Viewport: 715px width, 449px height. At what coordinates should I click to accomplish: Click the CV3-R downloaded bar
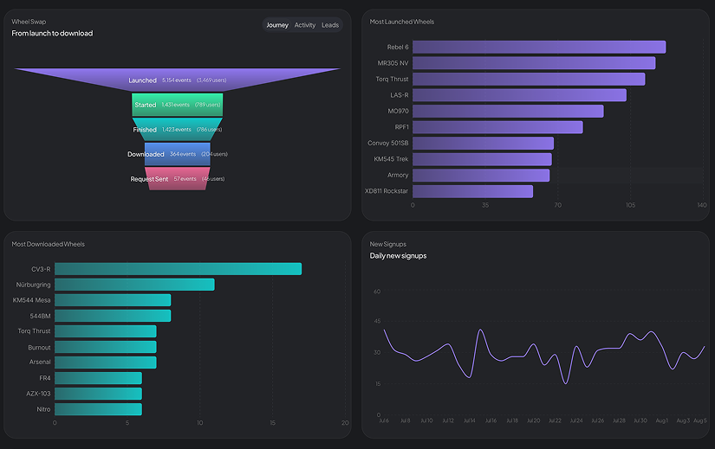[178, 269]
